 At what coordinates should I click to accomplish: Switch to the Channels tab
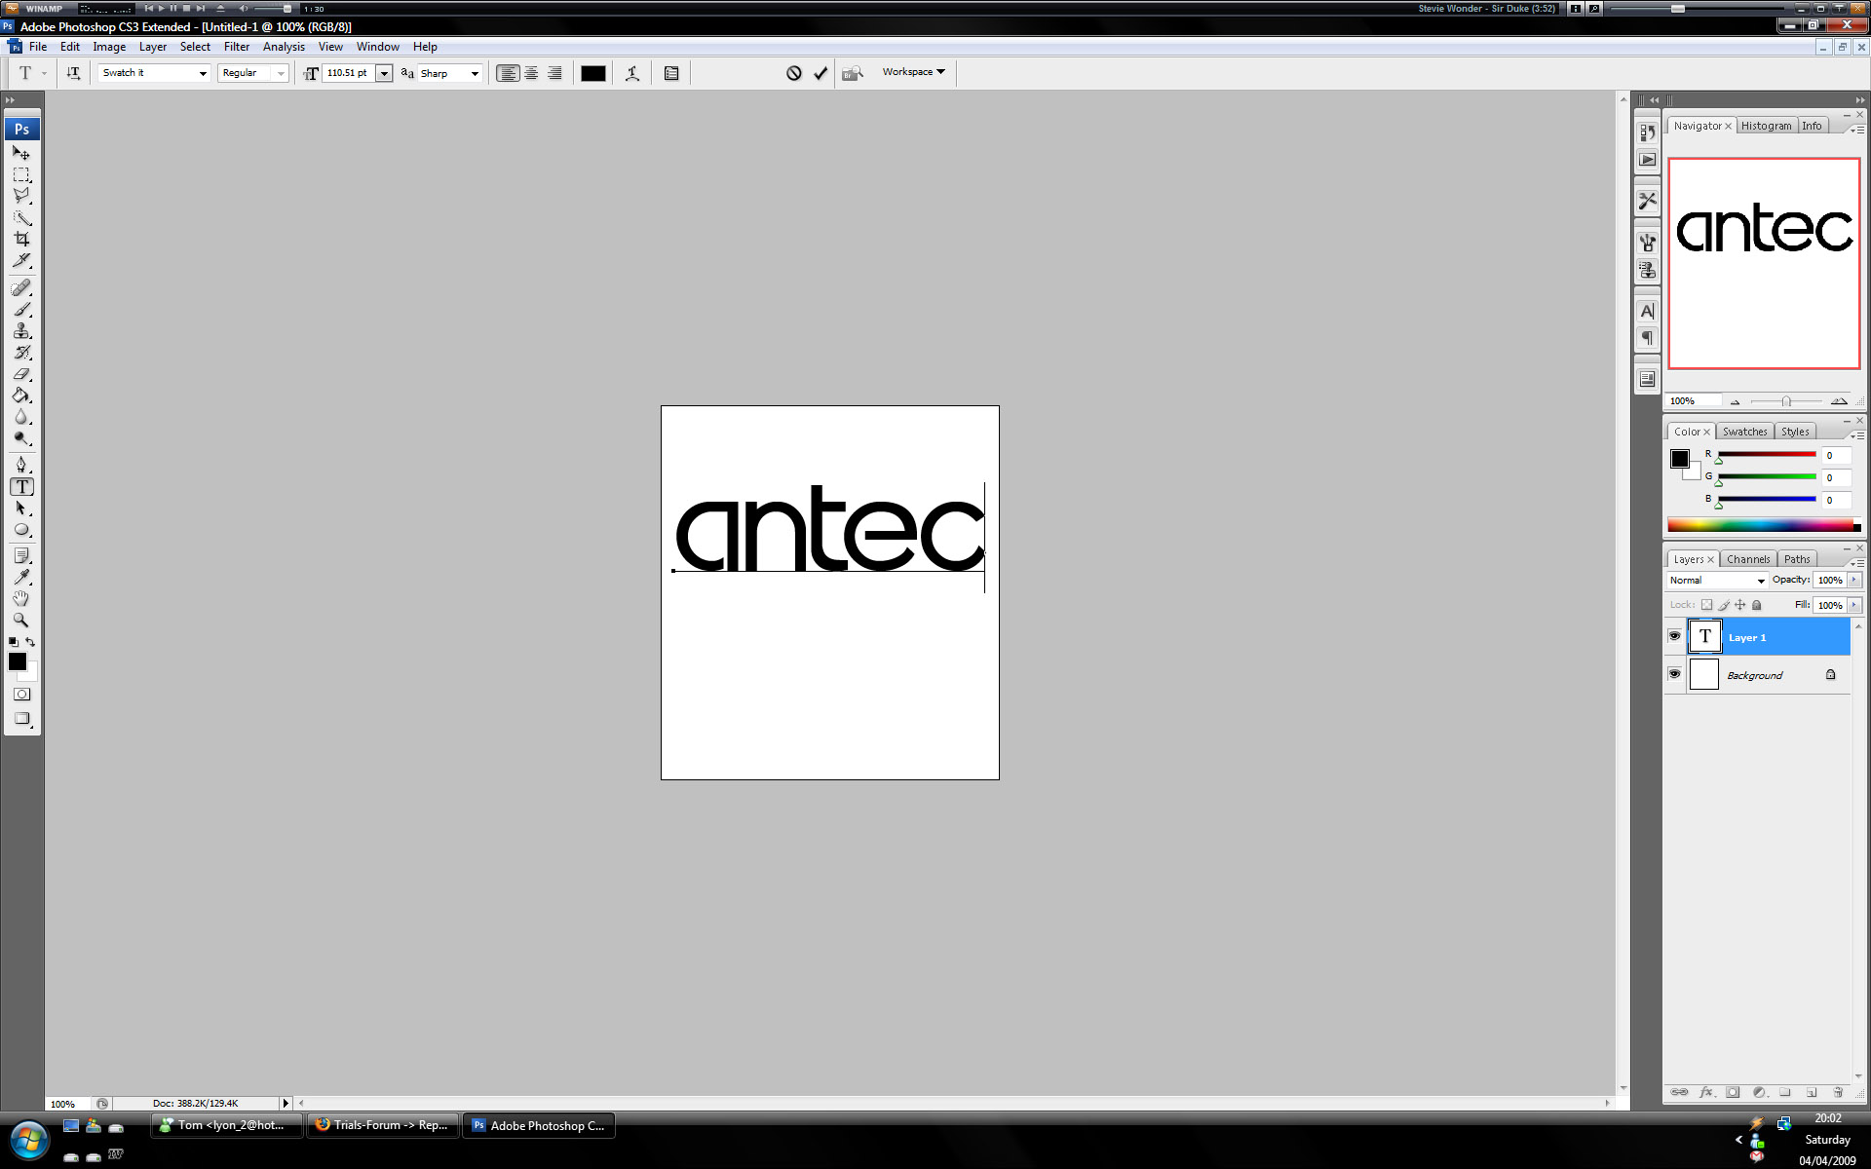coord(1748,559)
